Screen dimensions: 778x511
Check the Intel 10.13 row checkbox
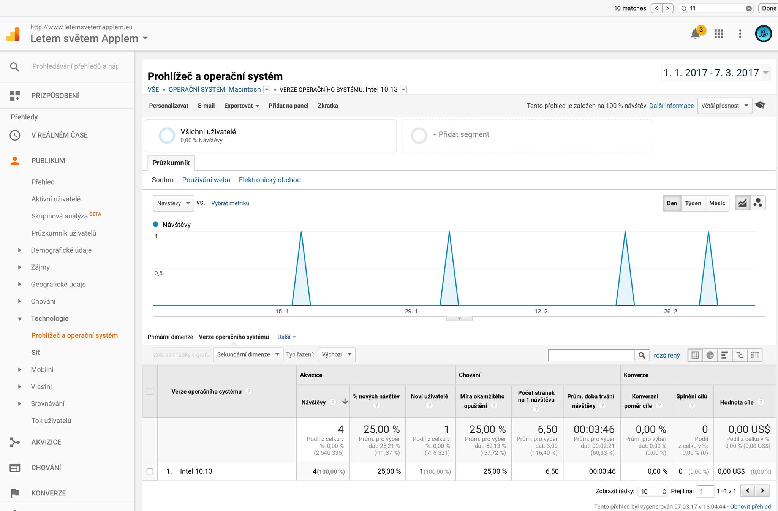click(150, 471)
